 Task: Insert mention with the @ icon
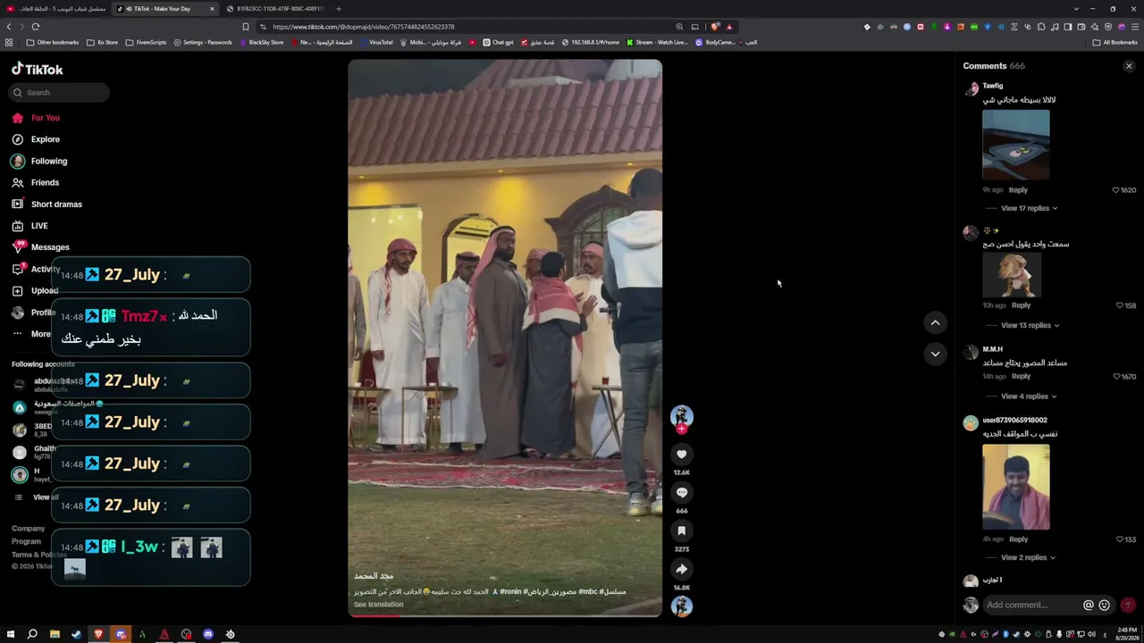(1089, 605)
